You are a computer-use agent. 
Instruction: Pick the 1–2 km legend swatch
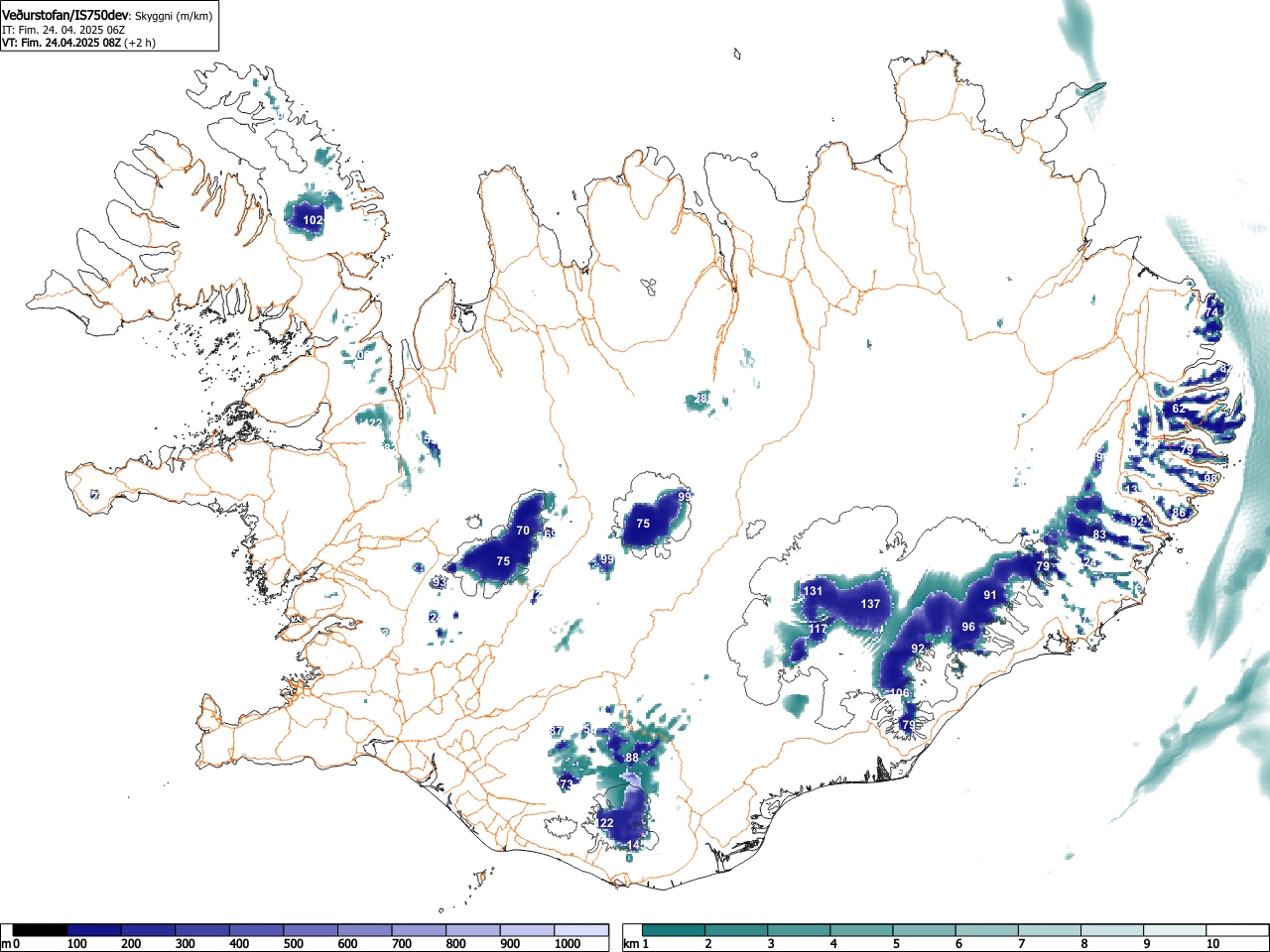pyautogui.click(x=675, y=930)
